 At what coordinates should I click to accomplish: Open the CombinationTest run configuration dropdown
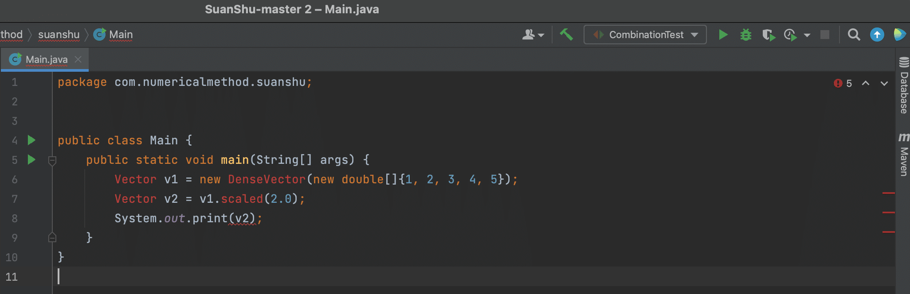[645, 35]
